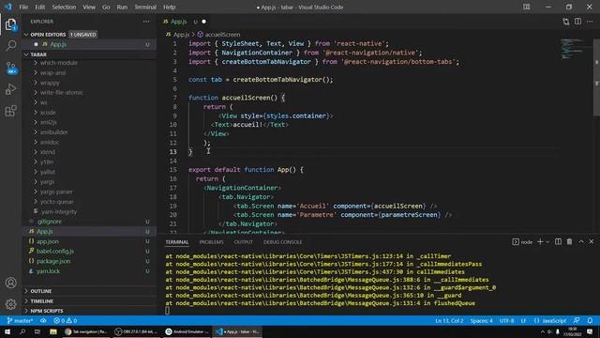Switch to Chrome Tab navigation window in taskbar
Viewport: 600px width, 338px height.
[x=86, y=331]
